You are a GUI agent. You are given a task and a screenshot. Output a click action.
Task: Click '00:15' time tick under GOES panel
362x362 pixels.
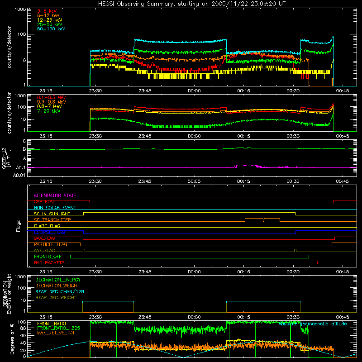(243, 181)
